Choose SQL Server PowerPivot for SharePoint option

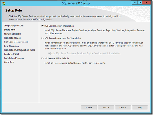coord(42,38)
